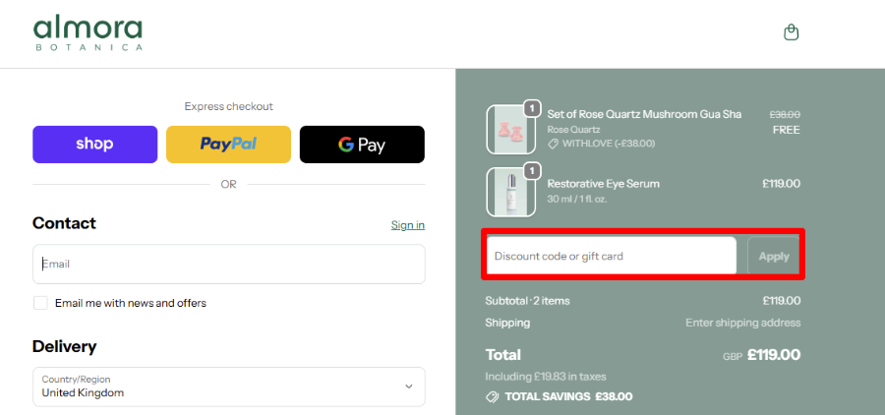Image resolution: width=885 pixels, height=415 pixels.
Task: Click 'Subtotal · 2 items' label
Action: (x=527, y=301)
